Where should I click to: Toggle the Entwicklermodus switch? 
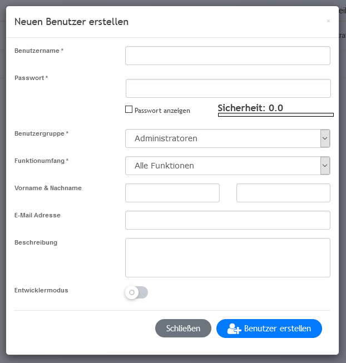[137, 292]
